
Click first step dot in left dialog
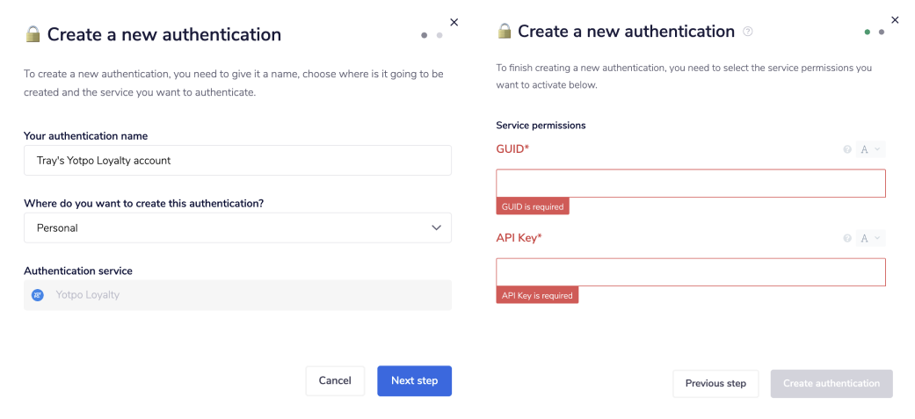click(x=425, y=35)
